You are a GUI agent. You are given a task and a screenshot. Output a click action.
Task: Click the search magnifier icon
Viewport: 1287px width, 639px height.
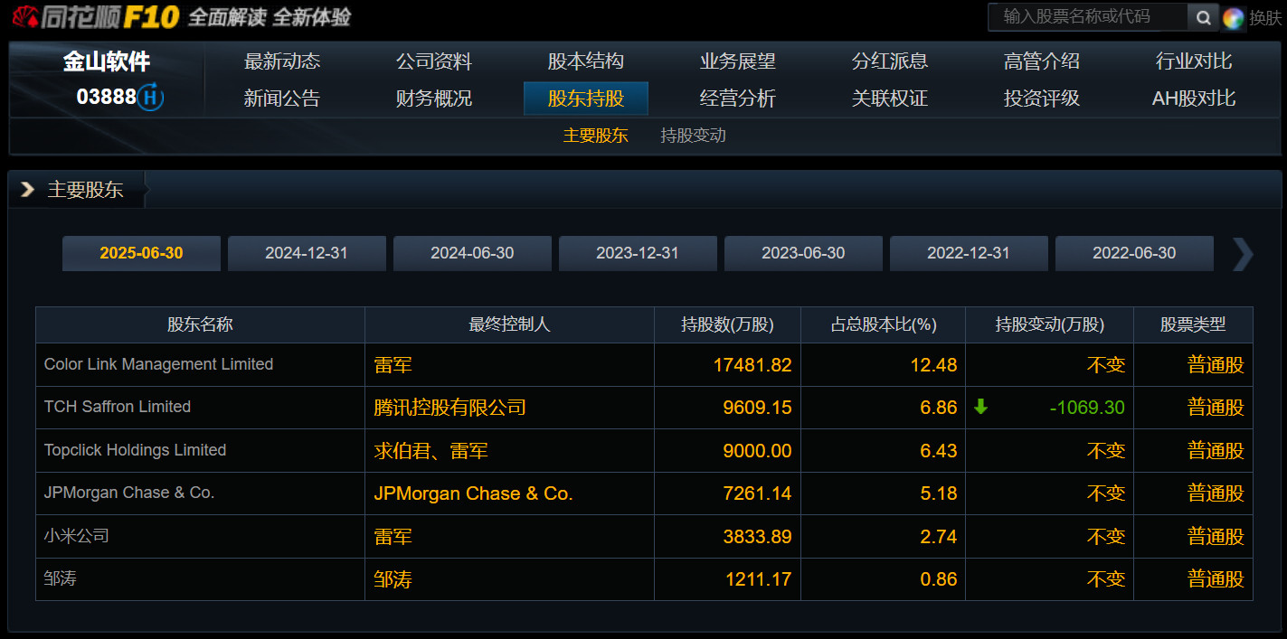1204,16
